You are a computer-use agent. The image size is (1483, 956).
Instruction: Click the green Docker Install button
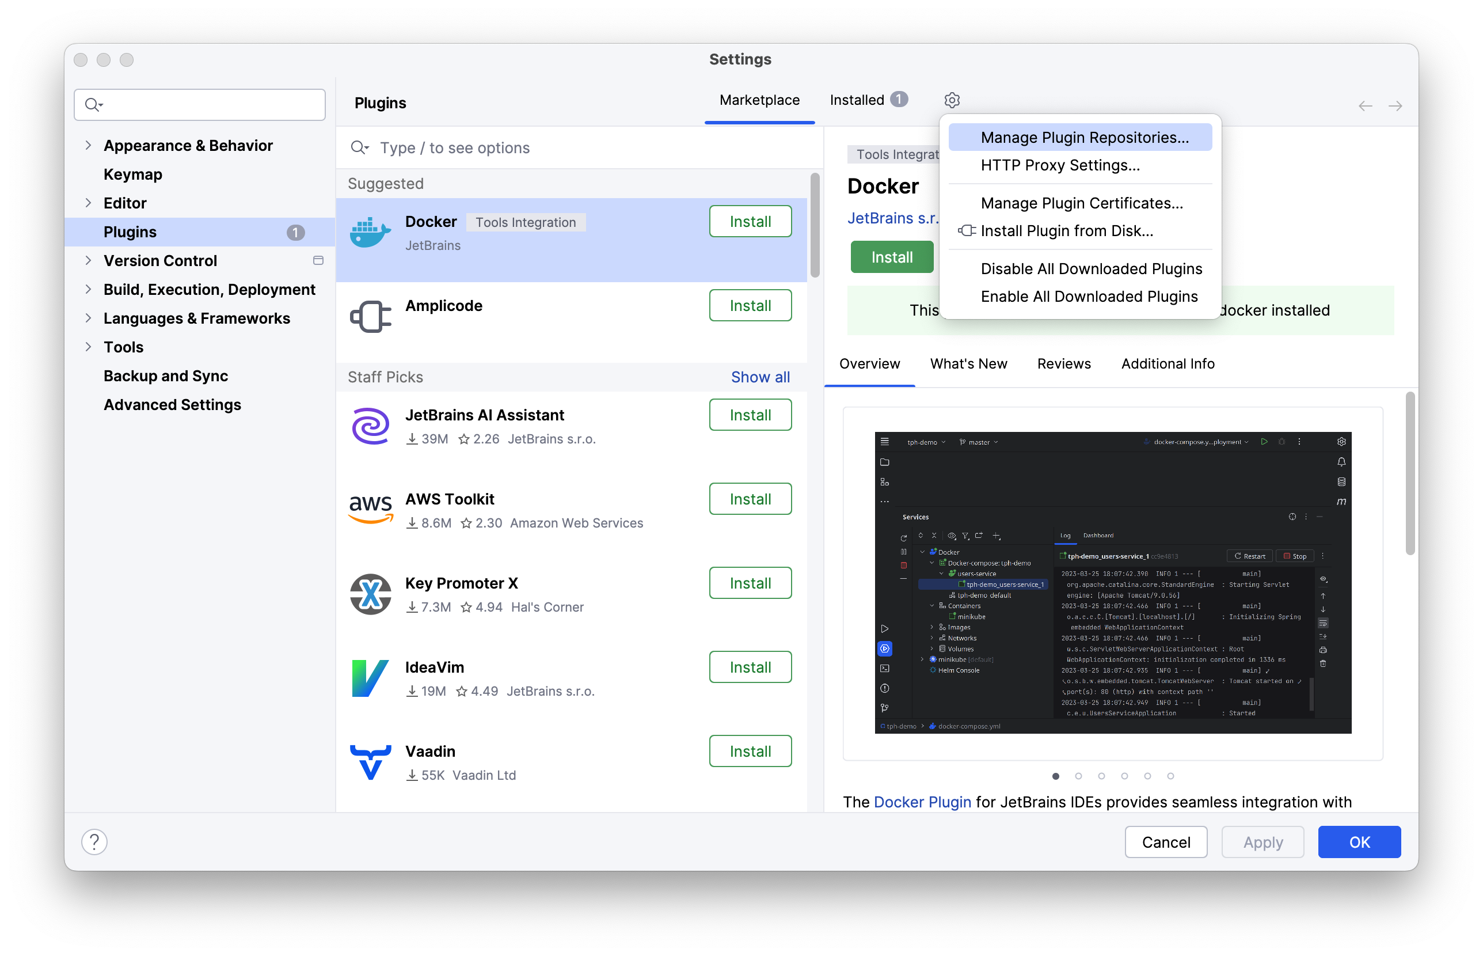point(892,257)
